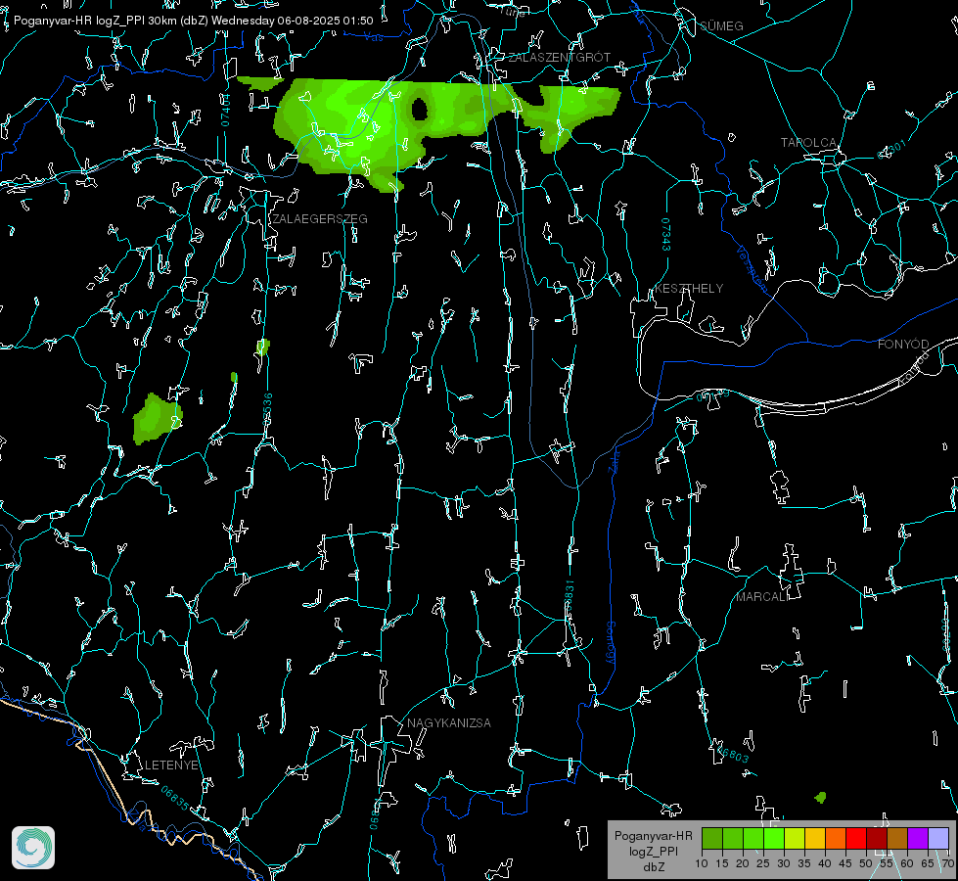Select the 45-50 dBZ red swatch

pyautogui.click(x=856, y=838)
